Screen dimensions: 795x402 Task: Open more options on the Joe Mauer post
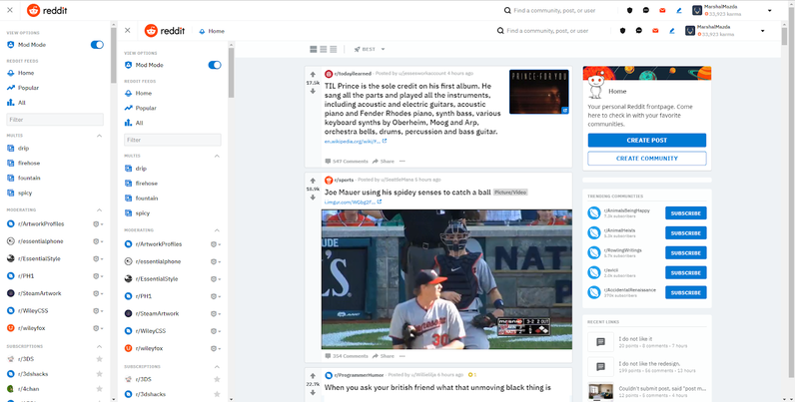(402, 356)
